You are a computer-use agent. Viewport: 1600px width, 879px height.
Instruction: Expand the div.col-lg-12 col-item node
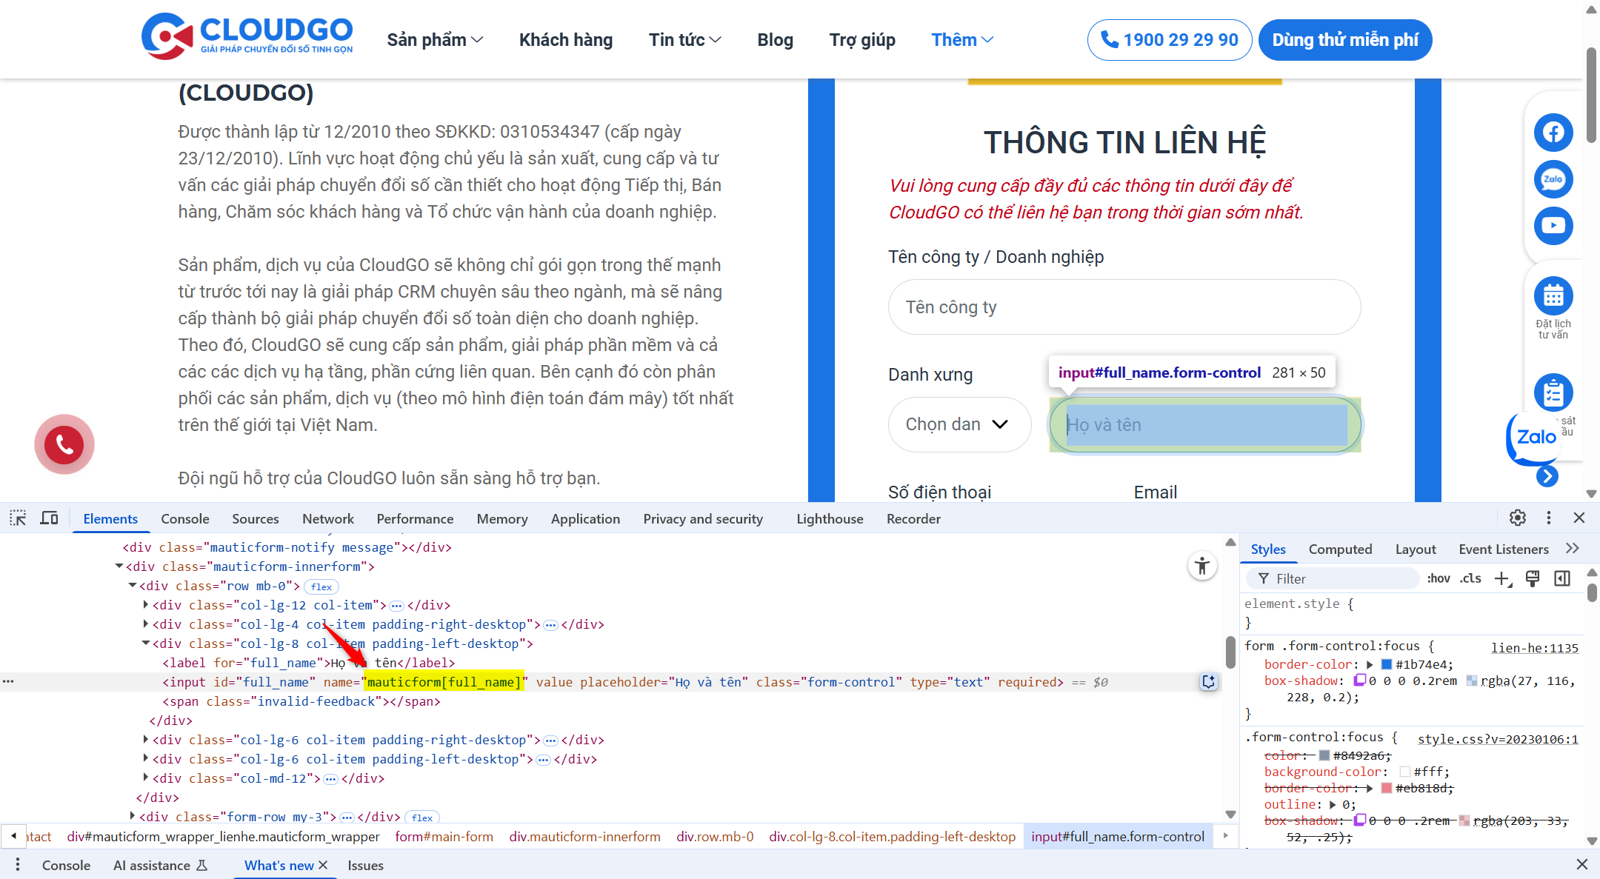pos(145,604)
